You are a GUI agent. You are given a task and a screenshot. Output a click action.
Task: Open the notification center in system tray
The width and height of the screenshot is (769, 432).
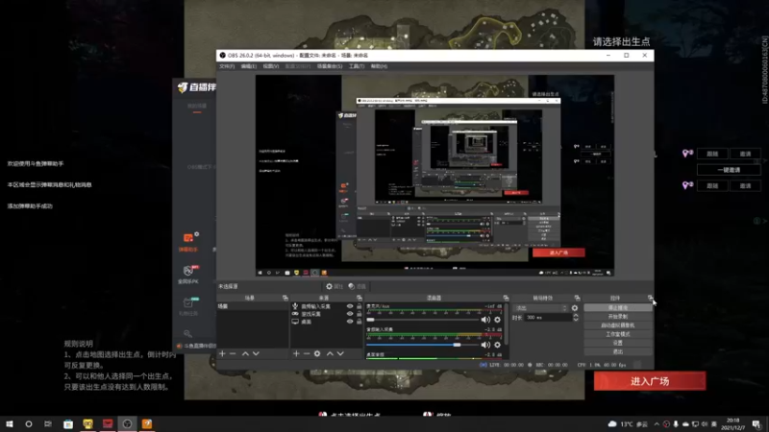[x=757, y=424]
